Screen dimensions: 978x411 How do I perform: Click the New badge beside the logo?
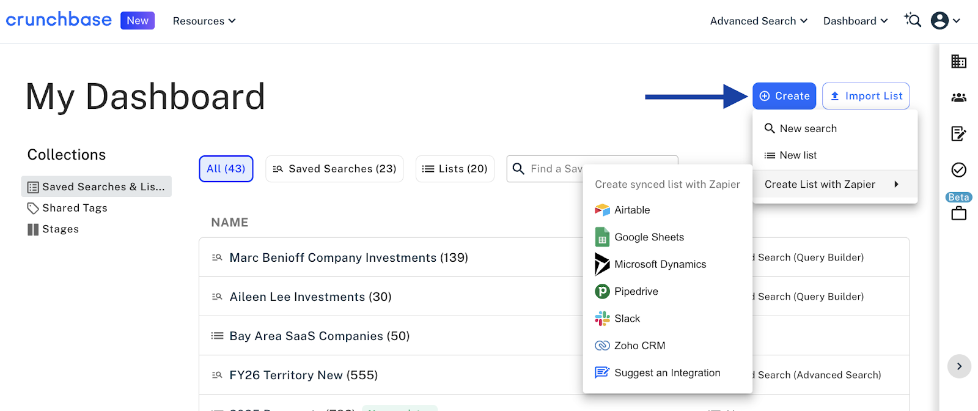coord(138,21)
